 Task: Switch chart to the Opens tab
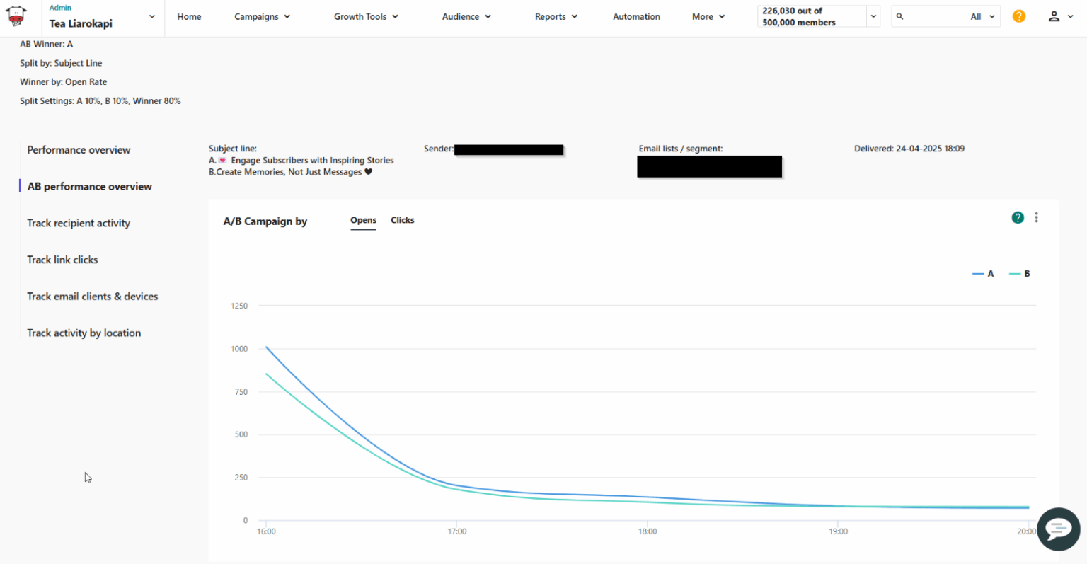(x=363, y=221)
